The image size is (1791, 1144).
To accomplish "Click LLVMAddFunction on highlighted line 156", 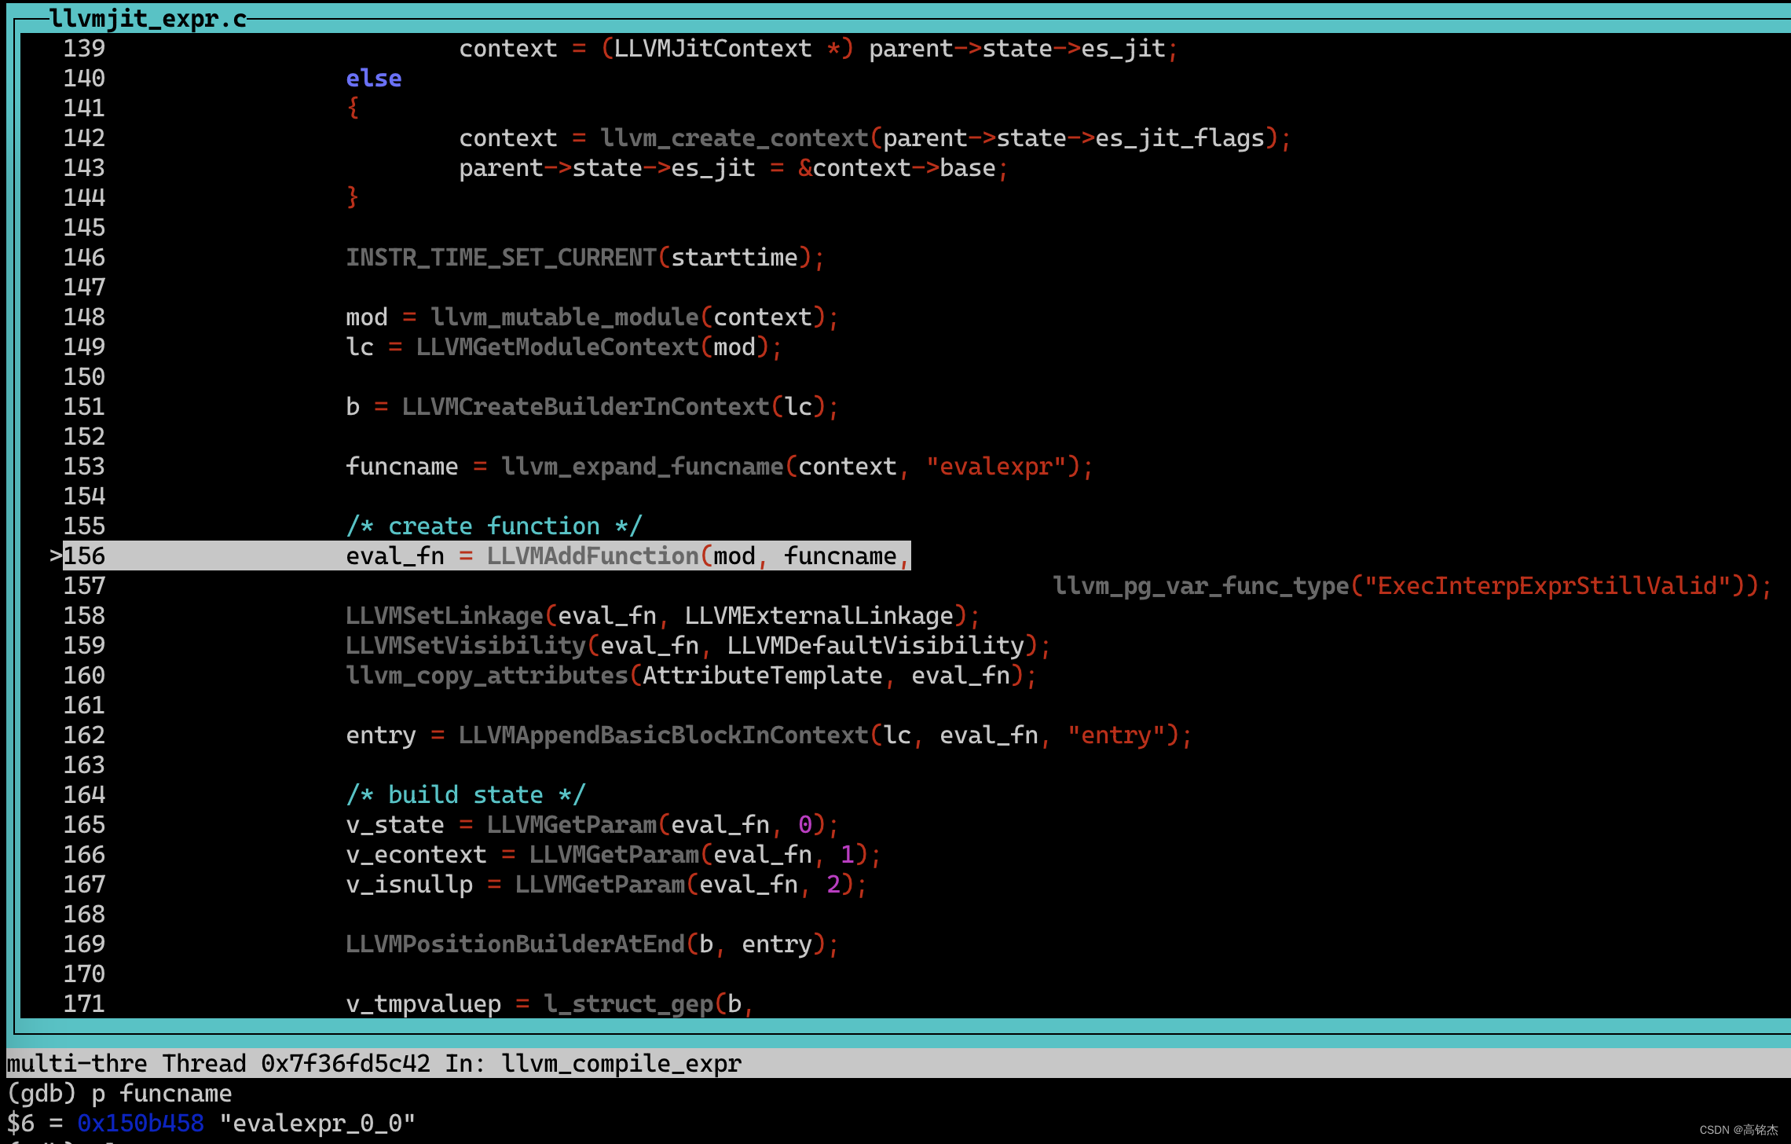I will [593, 556].
